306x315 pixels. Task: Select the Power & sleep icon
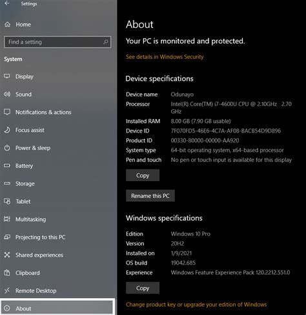click(x=7, y=148)
